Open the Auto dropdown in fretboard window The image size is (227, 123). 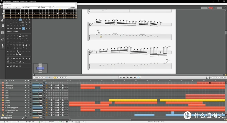coord(46,7)
